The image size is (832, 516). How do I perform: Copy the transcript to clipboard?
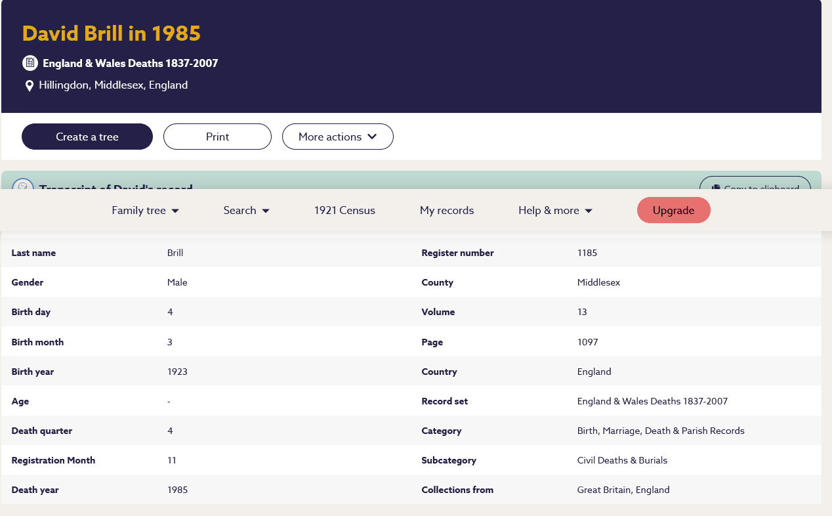pos(755,184)
